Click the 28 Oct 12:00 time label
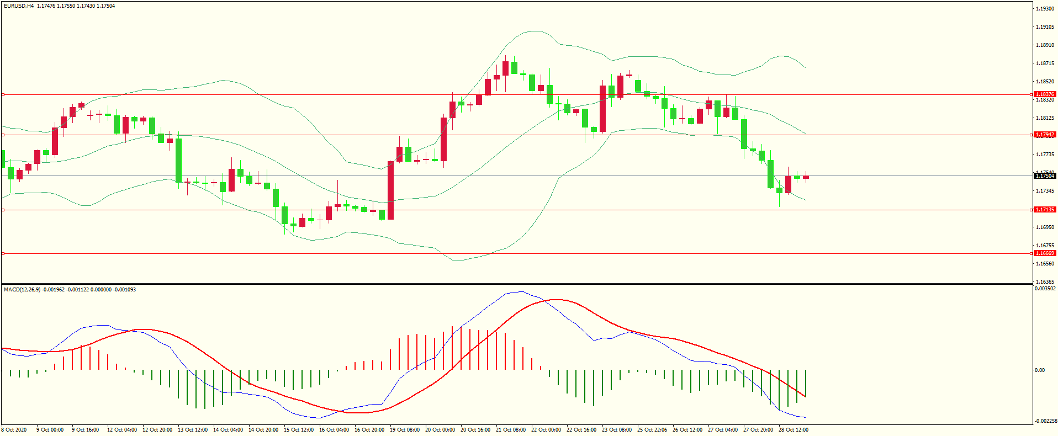The width and height of the screenshot is (1058, 436). click(x=793, y=430)
